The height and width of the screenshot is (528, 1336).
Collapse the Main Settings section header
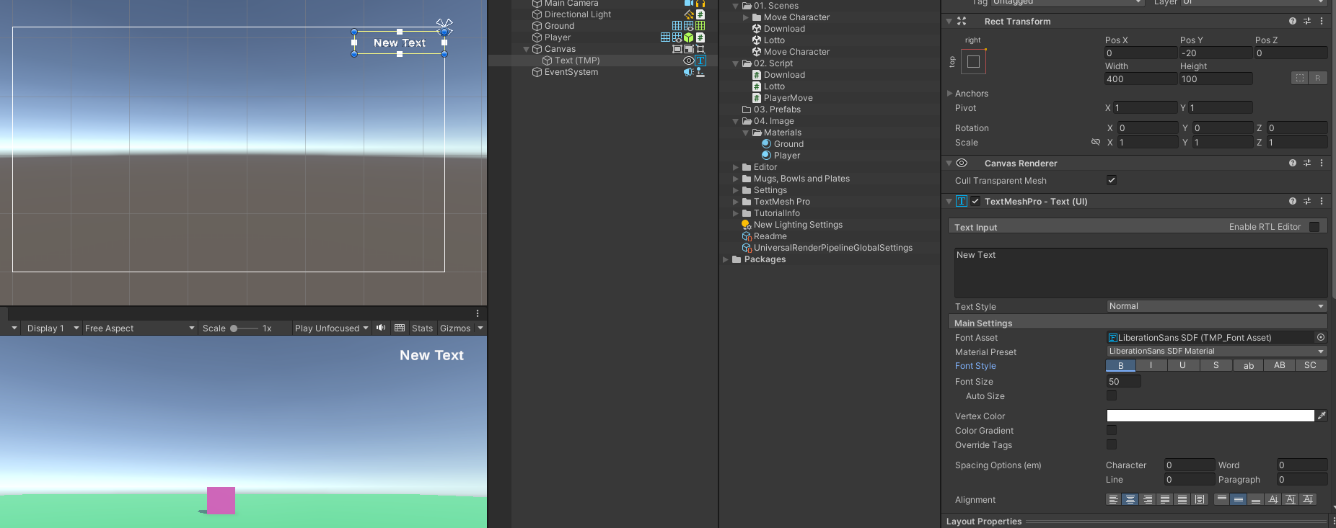(1138, 323)
